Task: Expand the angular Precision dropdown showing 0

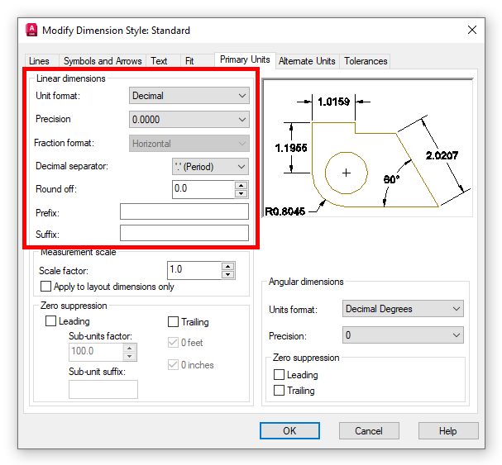Action: pyautogui.click(x=403, y=335)
